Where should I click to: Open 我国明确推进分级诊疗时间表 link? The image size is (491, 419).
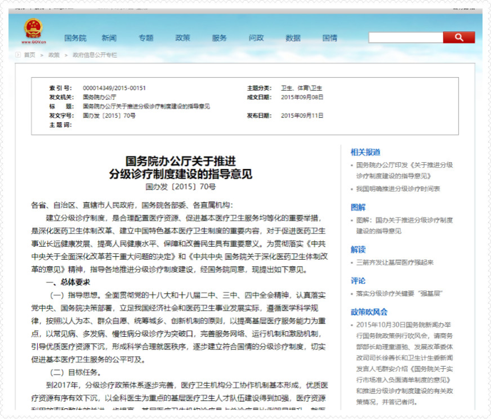(x=398, y=188)
